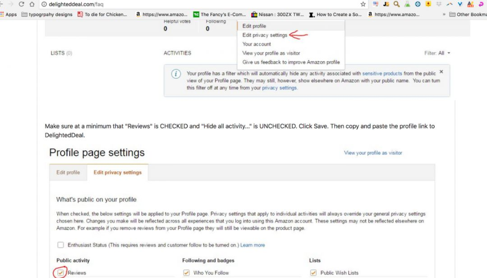487x278 pixels.
Task: Select View your profile as visitor menu entry
Action: tap(271, 53)
